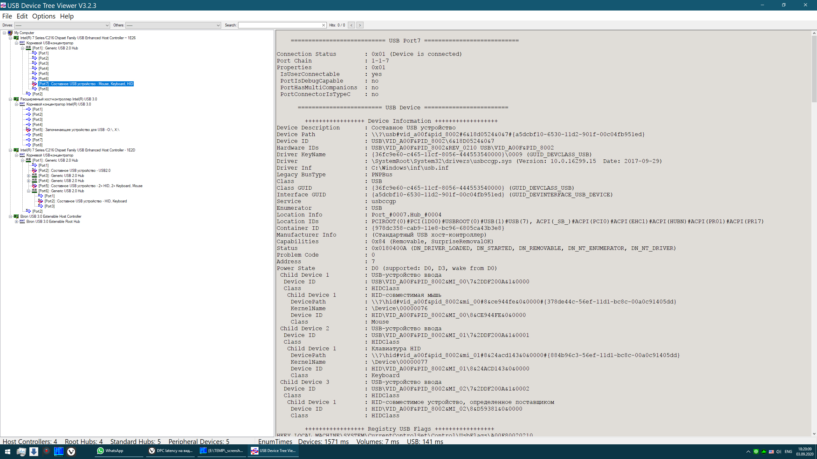817x459 pixels.
Task: Click the Etron USB 3.0 Host Controller icon
Action: pyautogui.click(x=16, y=216)
